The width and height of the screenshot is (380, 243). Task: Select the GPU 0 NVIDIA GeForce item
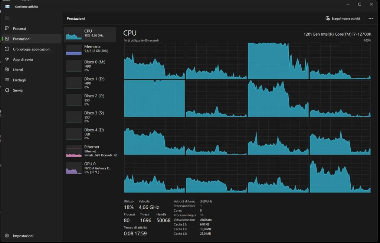click(x=90, y=168)
